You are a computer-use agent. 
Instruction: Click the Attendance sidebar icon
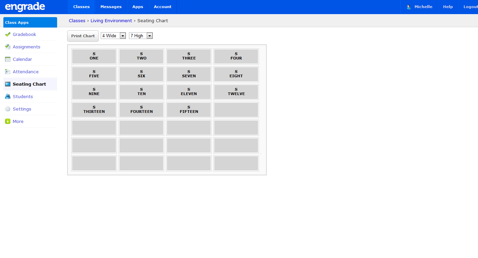click(7, 72)
